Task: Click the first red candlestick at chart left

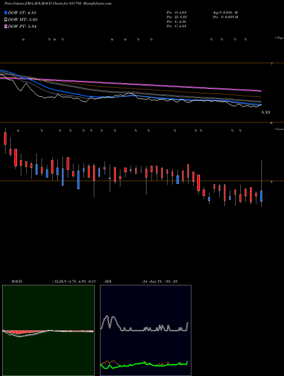Action: [x=5, y=138]
